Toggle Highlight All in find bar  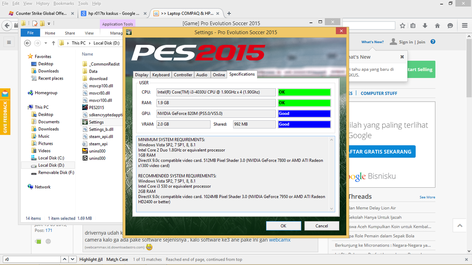pos(91,259)
